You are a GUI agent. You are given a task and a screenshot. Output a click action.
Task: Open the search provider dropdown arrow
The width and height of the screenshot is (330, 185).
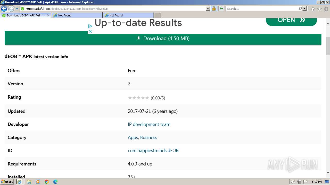[x=304, y=9]
